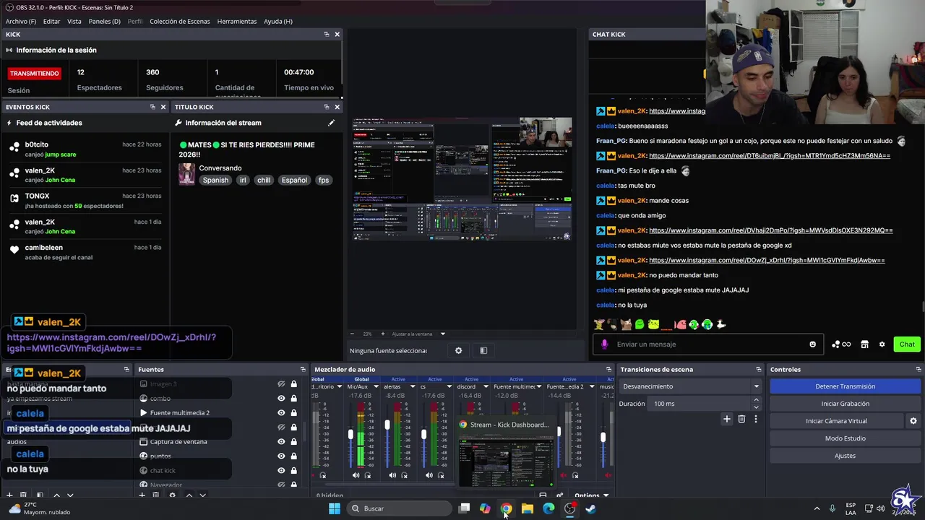Increase transition Duración with up arrow
Image resolution: width=925 pixels, height=520 pixels.
(x=757, y=400)
